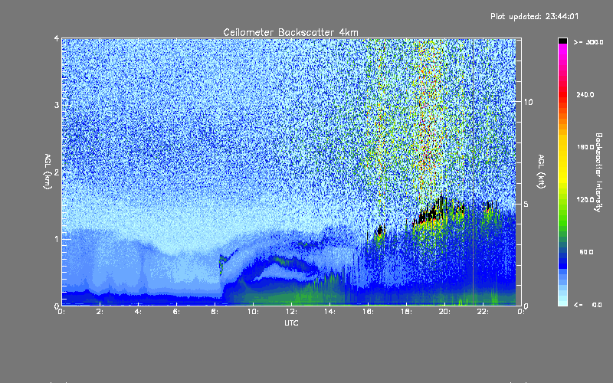Click the "AGL (km)" axis label

(48, 172)
